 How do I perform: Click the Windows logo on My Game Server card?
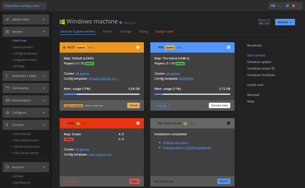coord(185,123)
